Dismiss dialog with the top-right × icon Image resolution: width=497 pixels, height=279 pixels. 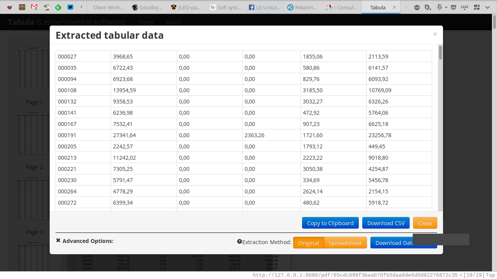(435, 34)
